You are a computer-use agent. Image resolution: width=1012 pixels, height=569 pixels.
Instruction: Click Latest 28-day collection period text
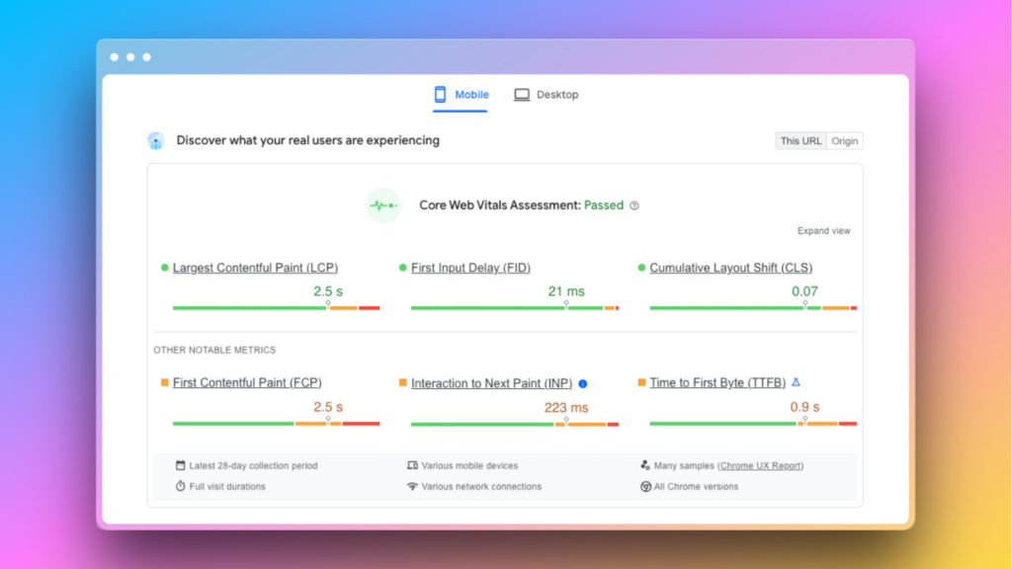[253, 466]
